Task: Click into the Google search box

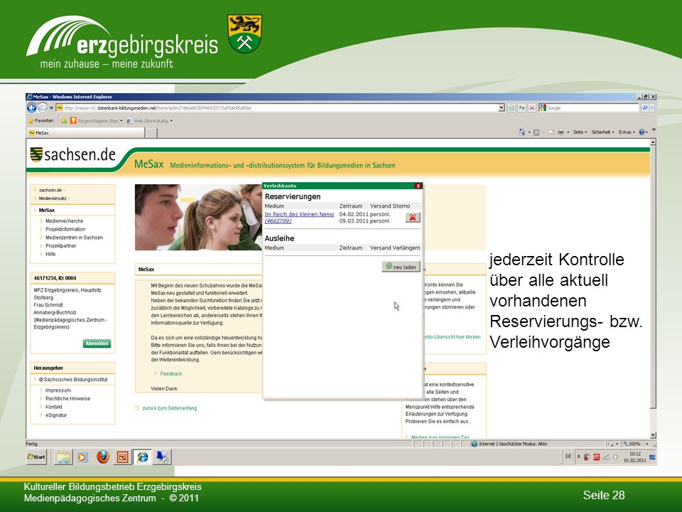Action: (592, 107)
